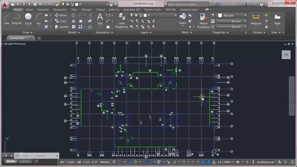The image size is (297, 167).
Task: Click the Move tool
Action: (x=61, y=15)
